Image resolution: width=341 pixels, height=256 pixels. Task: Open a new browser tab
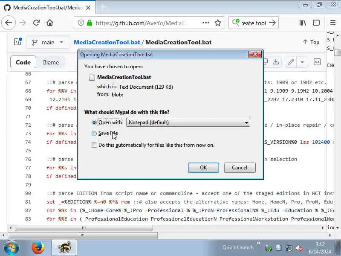[103, 7]
